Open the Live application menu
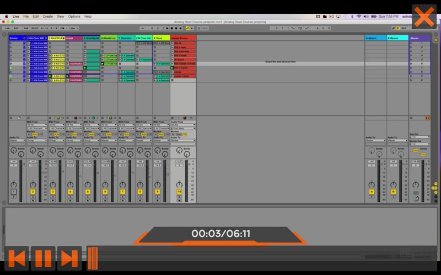This screenshot has height=275, width=441. [x=16, y=16]
